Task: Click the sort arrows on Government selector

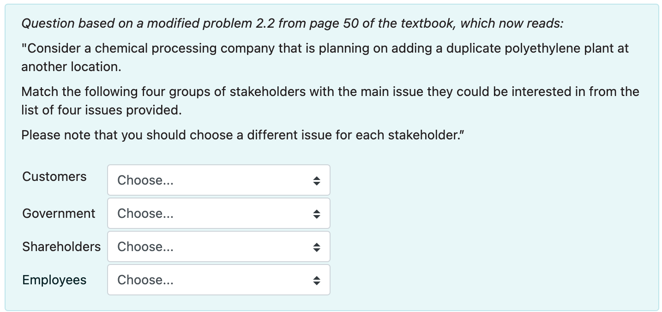Action: [317, 213]
